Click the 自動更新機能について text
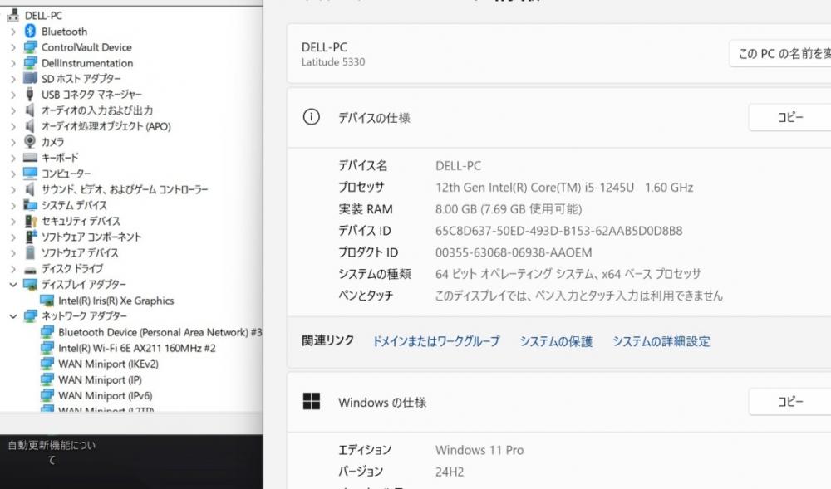Image resolution: width=831 pixels, height=489 pixels. [52, 452]
